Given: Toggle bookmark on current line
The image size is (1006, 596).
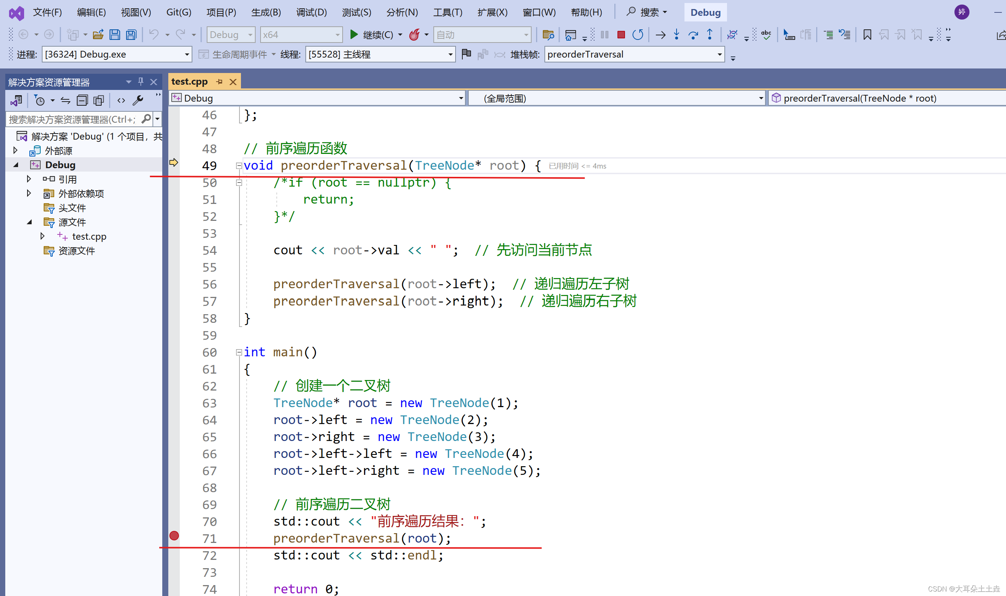Looking at the screenshot, I should point(867,35).
